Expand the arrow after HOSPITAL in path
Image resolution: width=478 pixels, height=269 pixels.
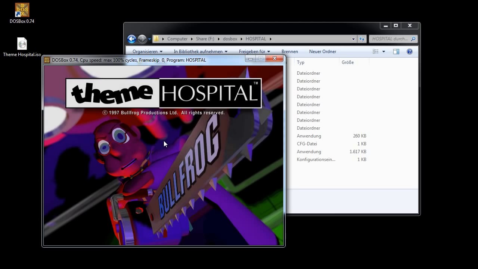271,39
